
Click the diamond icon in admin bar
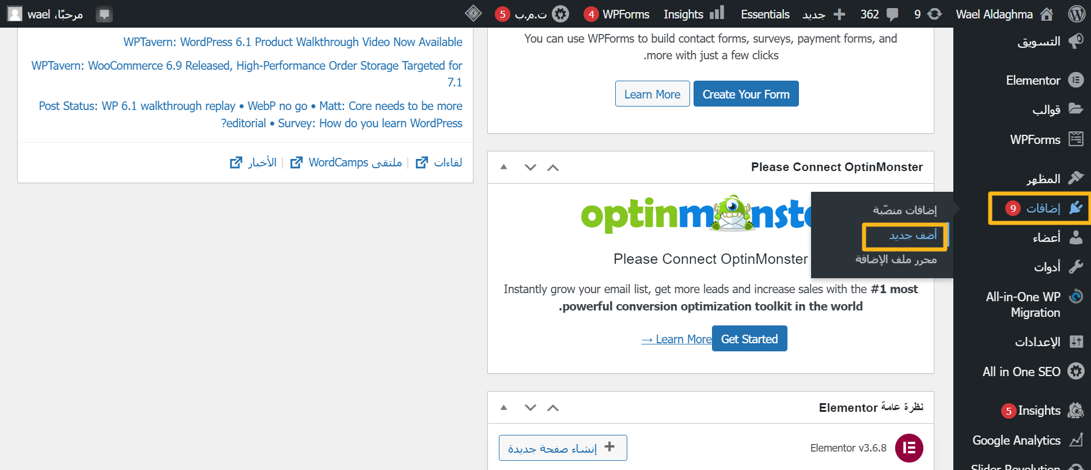[x=473, y=14]
